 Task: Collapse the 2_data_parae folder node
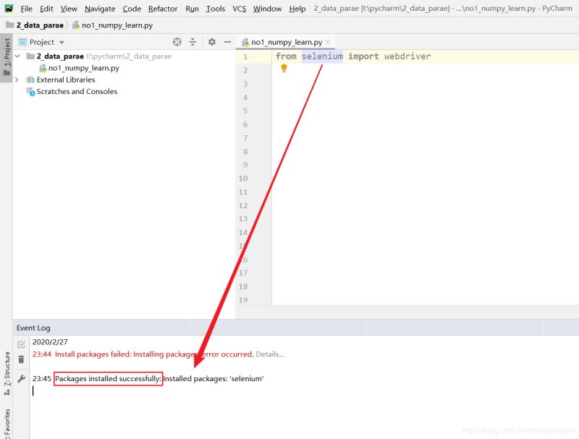pyautogui.click(x=17, y=56)
